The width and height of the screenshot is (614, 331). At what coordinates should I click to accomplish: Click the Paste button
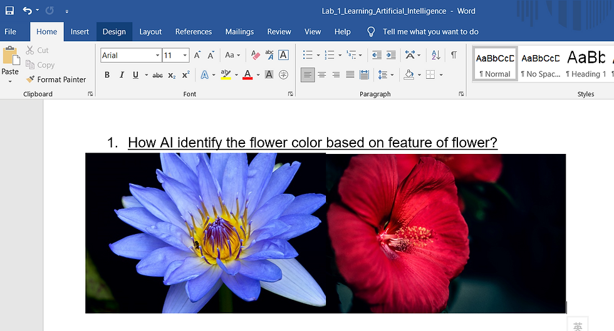pyautogui.click(x=10, y=61)
